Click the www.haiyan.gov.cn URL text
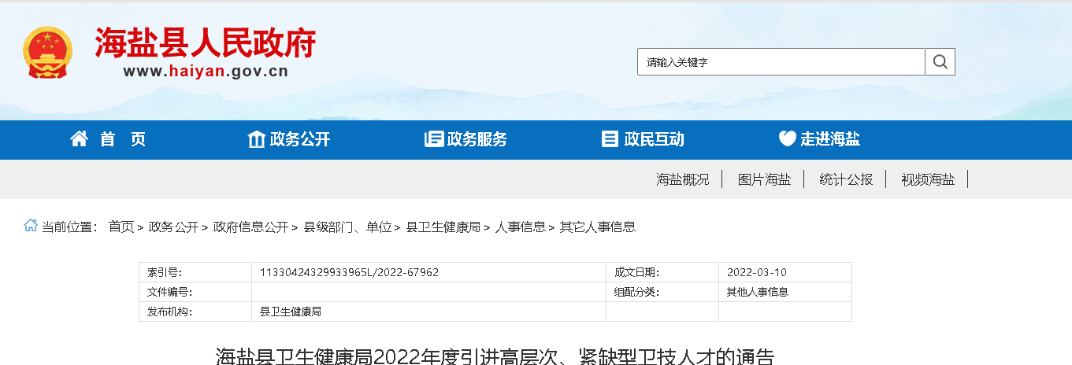Screen dimensions: 1072x365 pyautogui.click(x=206, y=72)
